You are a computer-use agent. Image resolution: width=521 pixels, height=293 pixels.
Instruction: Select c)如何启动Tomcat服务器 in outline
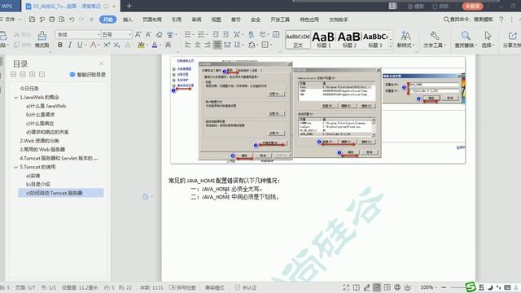click(61, 193)
